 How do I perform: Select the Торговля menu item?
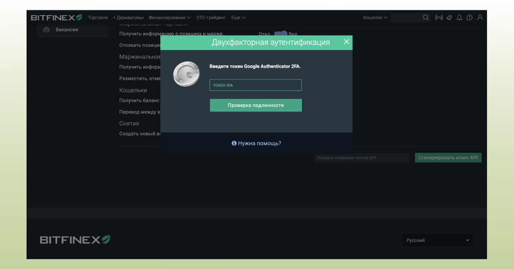coord(98,18)
